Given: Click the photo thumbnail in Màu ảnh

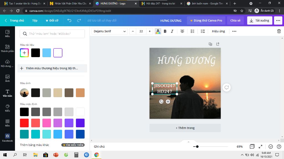Looking at the screenshot, I should (24, 93).
